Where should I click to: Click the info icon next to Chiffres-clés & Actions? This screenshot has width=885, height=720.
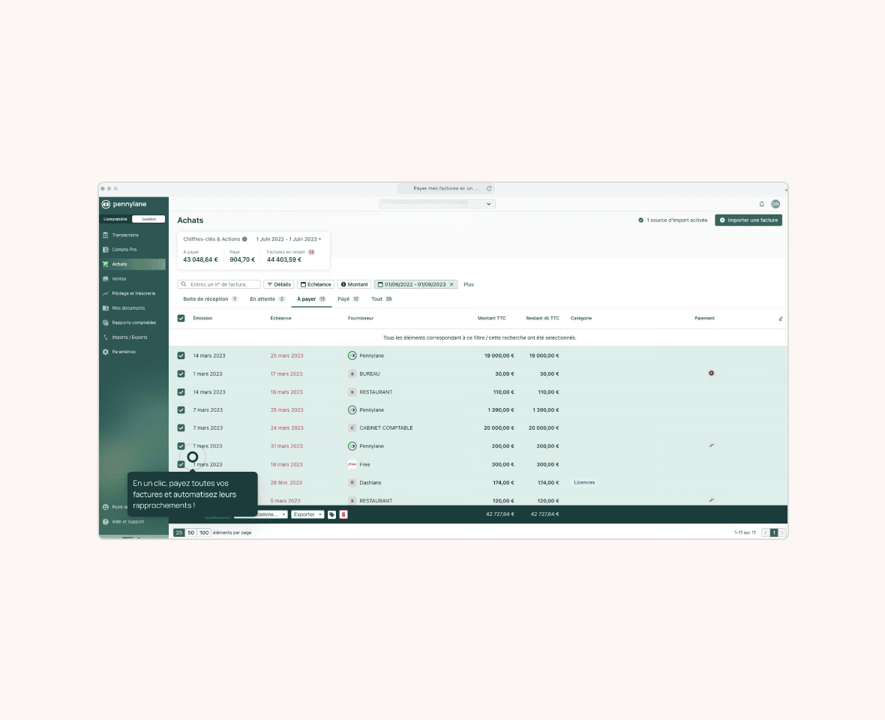tap(244, 239)
